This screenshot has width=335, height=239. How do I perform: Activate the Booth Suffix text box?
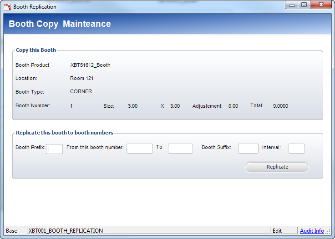(x=248, y=149)
